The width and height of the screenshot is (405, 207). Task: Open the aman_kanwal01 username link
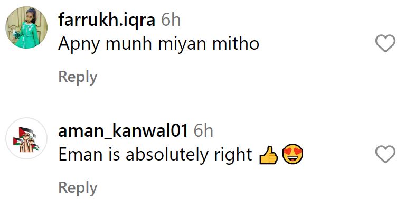coord(123,131)
